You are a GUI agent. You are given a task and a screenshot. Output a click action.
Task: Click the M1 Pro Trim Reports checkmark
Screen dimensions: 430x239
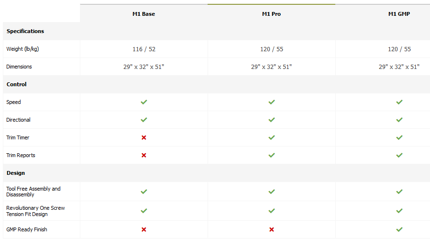point(272,155)
